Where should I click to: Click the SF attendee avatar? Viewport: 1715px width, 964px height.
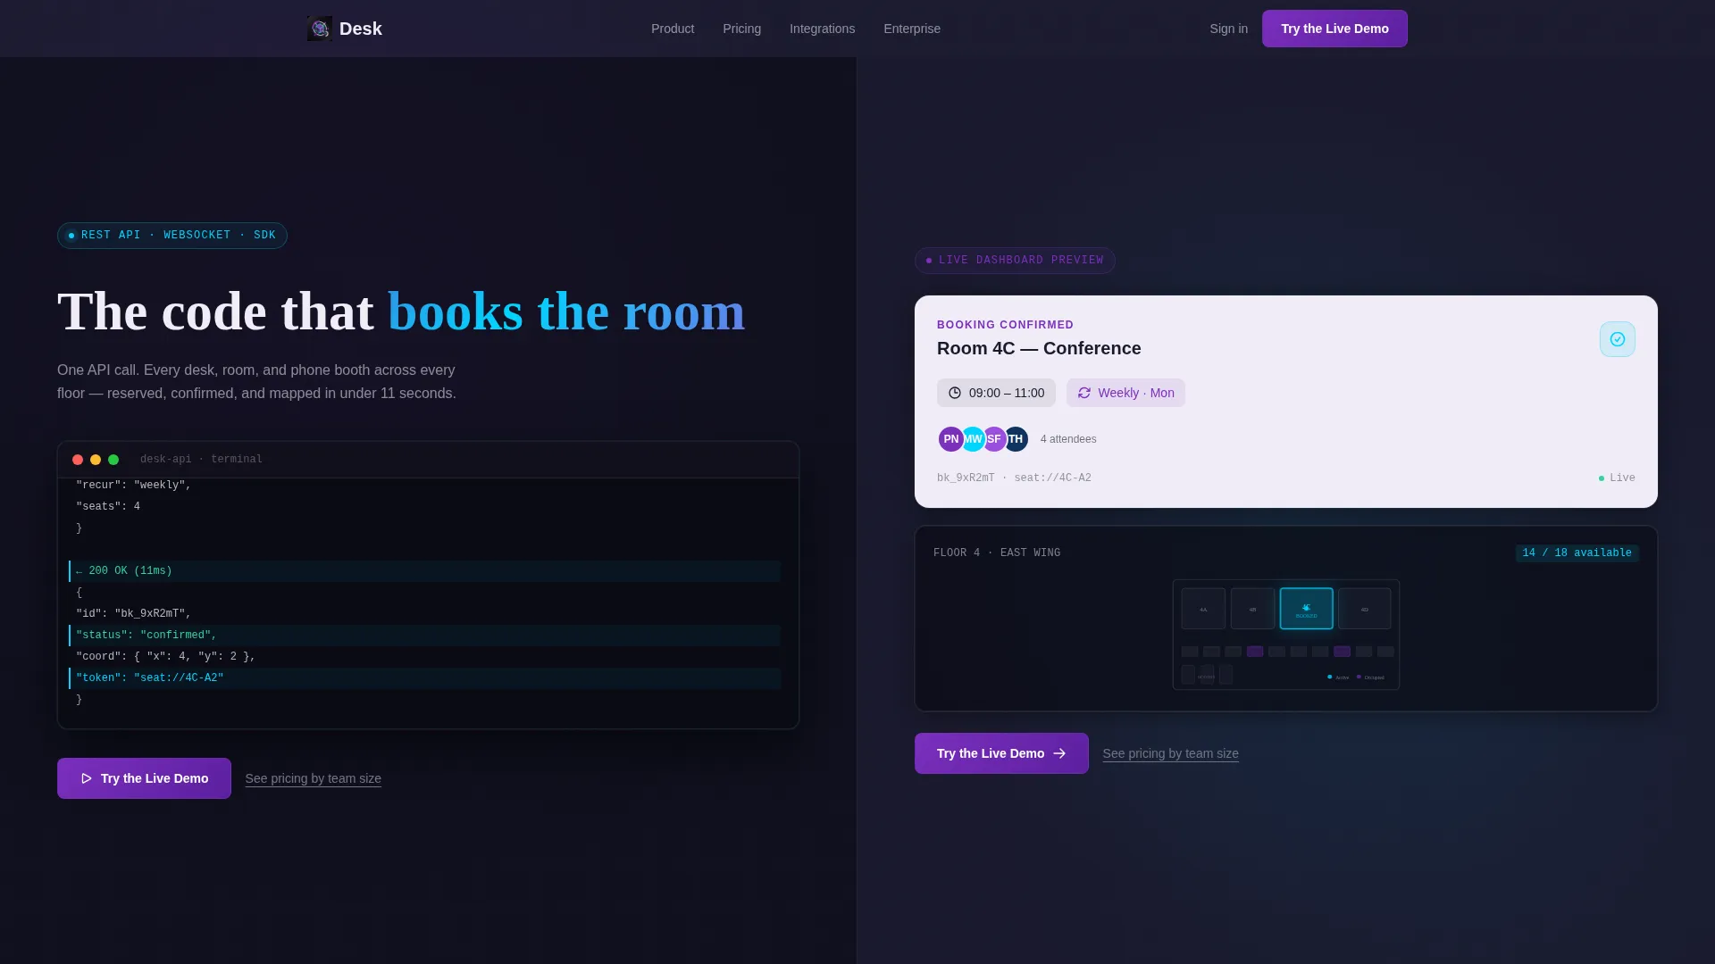tap(994, 439)
